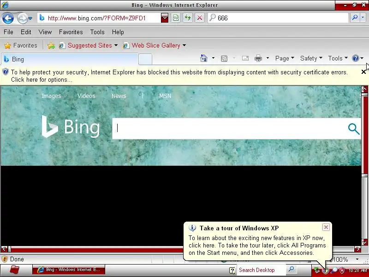Open the Bing News link
The height and width of the screenshot is (277, 369).
pos(119,96)
